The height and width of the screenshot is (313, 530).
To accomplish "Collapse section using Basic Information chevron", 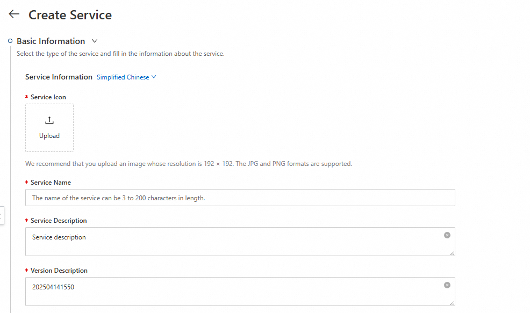I will coord(95,41).
